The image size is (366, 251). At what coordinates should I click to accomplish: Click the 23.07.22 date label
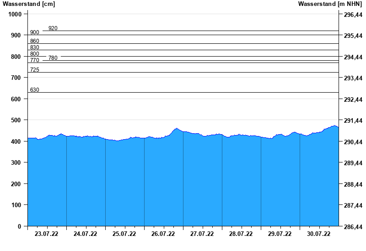(x=47, y=234)
